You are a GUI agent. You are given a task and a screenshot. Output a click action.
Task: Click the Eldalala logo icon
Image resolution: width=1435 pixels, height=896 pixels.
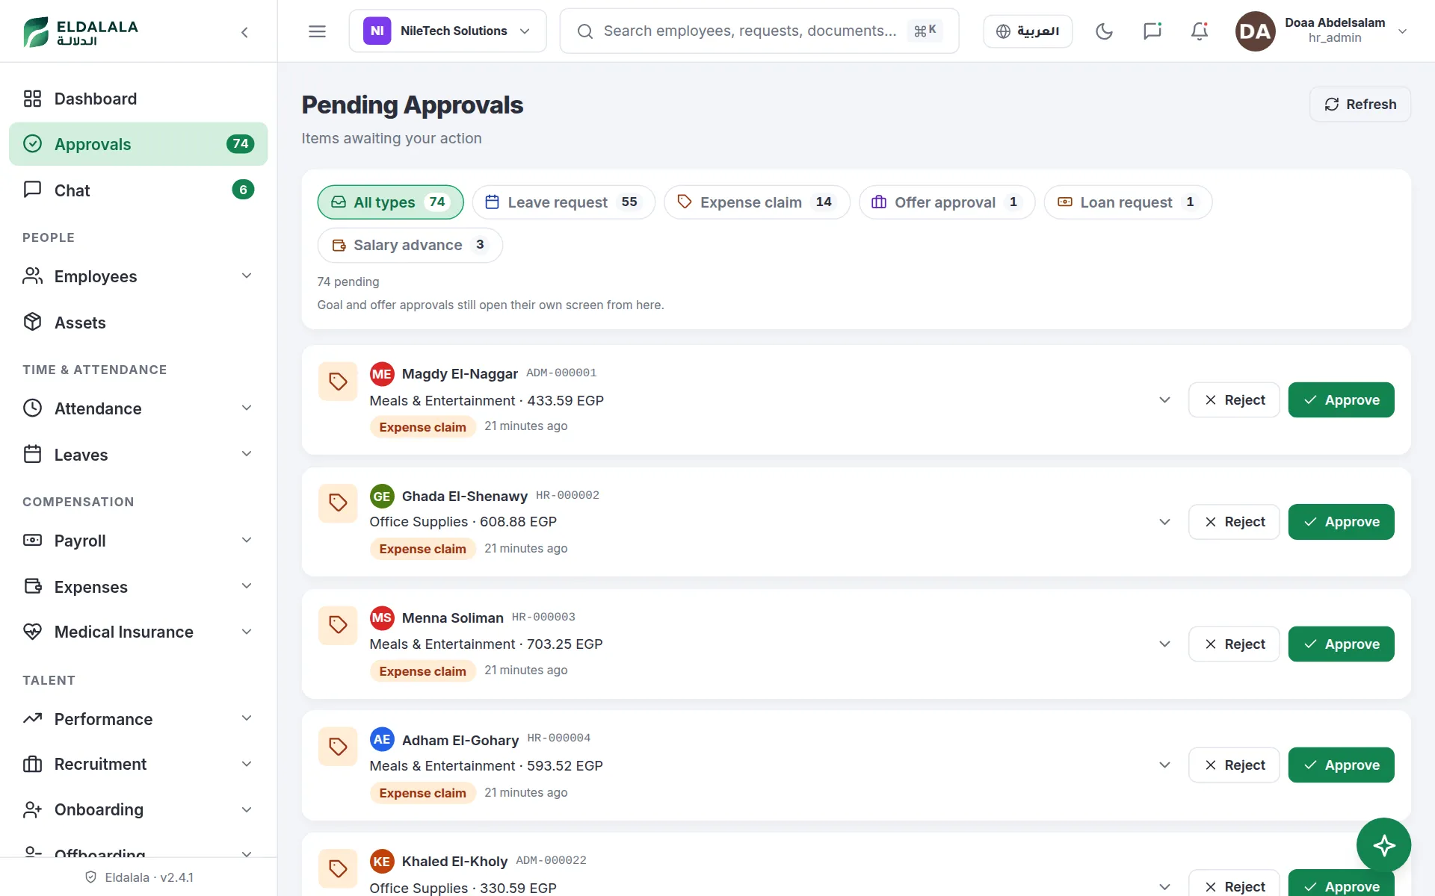[x=36, y=31]
